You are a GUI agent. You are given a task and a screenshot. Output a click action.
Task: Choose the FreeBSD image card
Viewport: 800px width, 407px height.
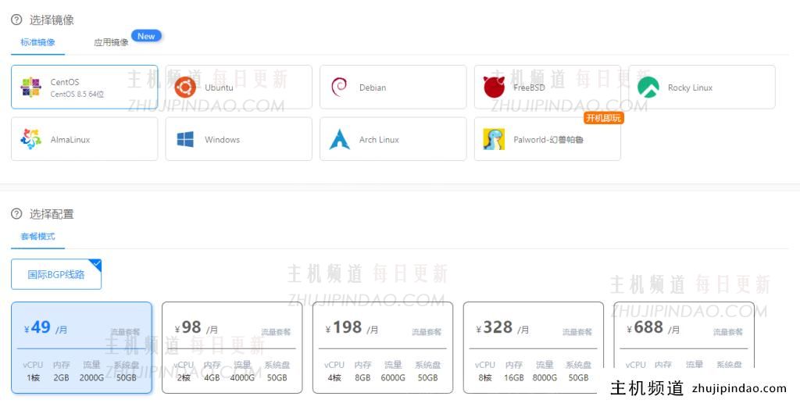(548, 87)
